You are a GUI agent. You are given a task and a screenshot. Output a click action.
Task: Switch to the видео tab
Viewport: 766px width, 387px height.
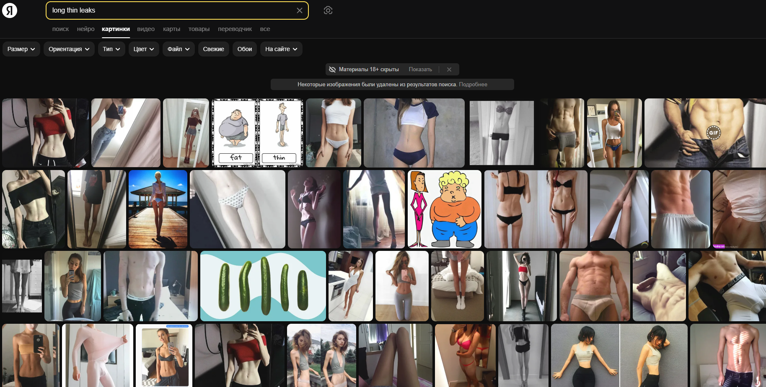coord(146,29)
